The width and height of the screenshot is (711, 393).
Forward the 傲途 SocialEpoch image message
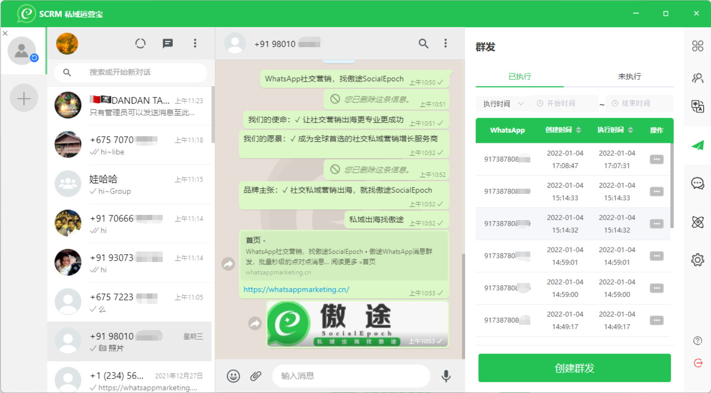255,323
